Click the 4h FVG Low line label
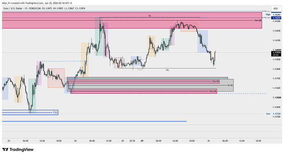 click(266, 18)
